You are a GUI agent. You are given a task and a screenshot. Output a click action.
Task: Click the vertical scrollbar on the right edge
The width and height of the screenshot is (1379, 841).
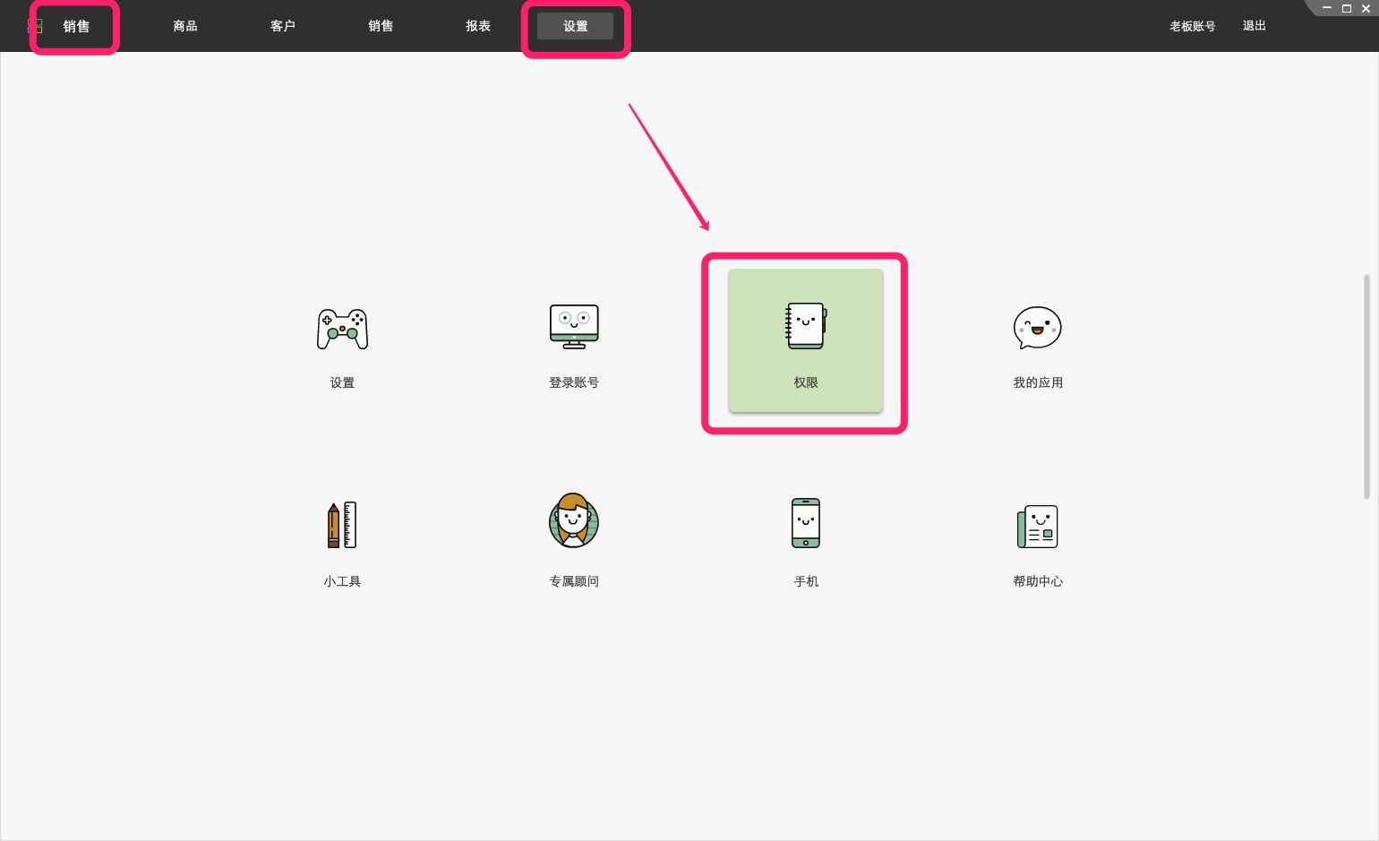[1366, 386]
